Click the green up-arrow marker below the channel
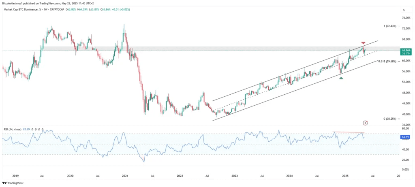Screen dimensions: 415x187 (x=342, y=78)
